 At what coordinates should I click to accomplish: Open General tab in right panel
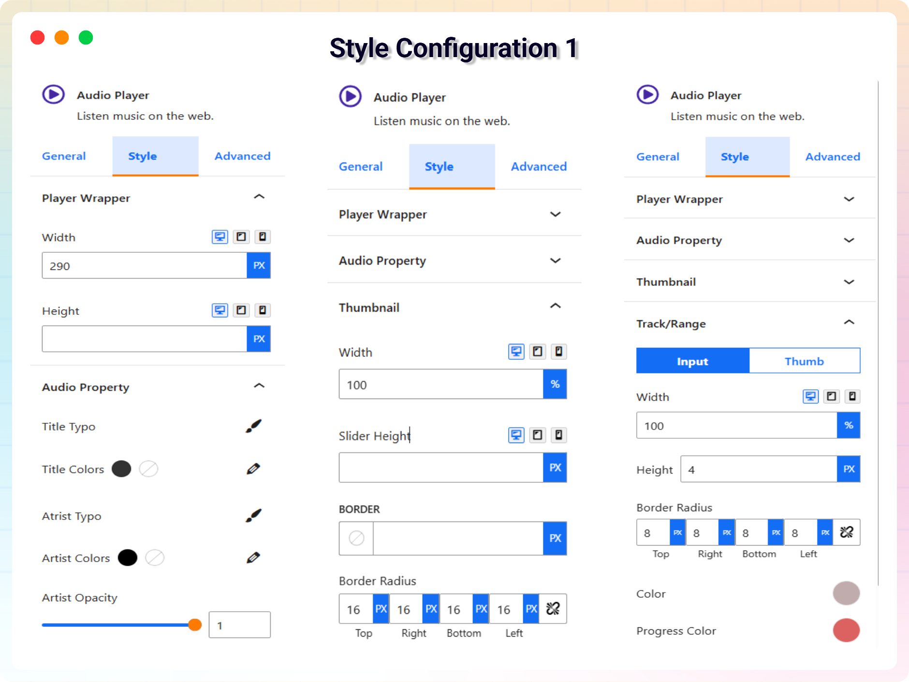click(x=658, y=157)
